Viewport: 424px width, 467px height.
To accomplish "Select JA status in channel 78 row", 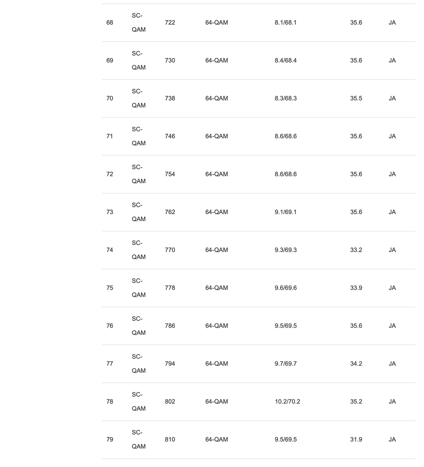I will [x=392, y=402].
